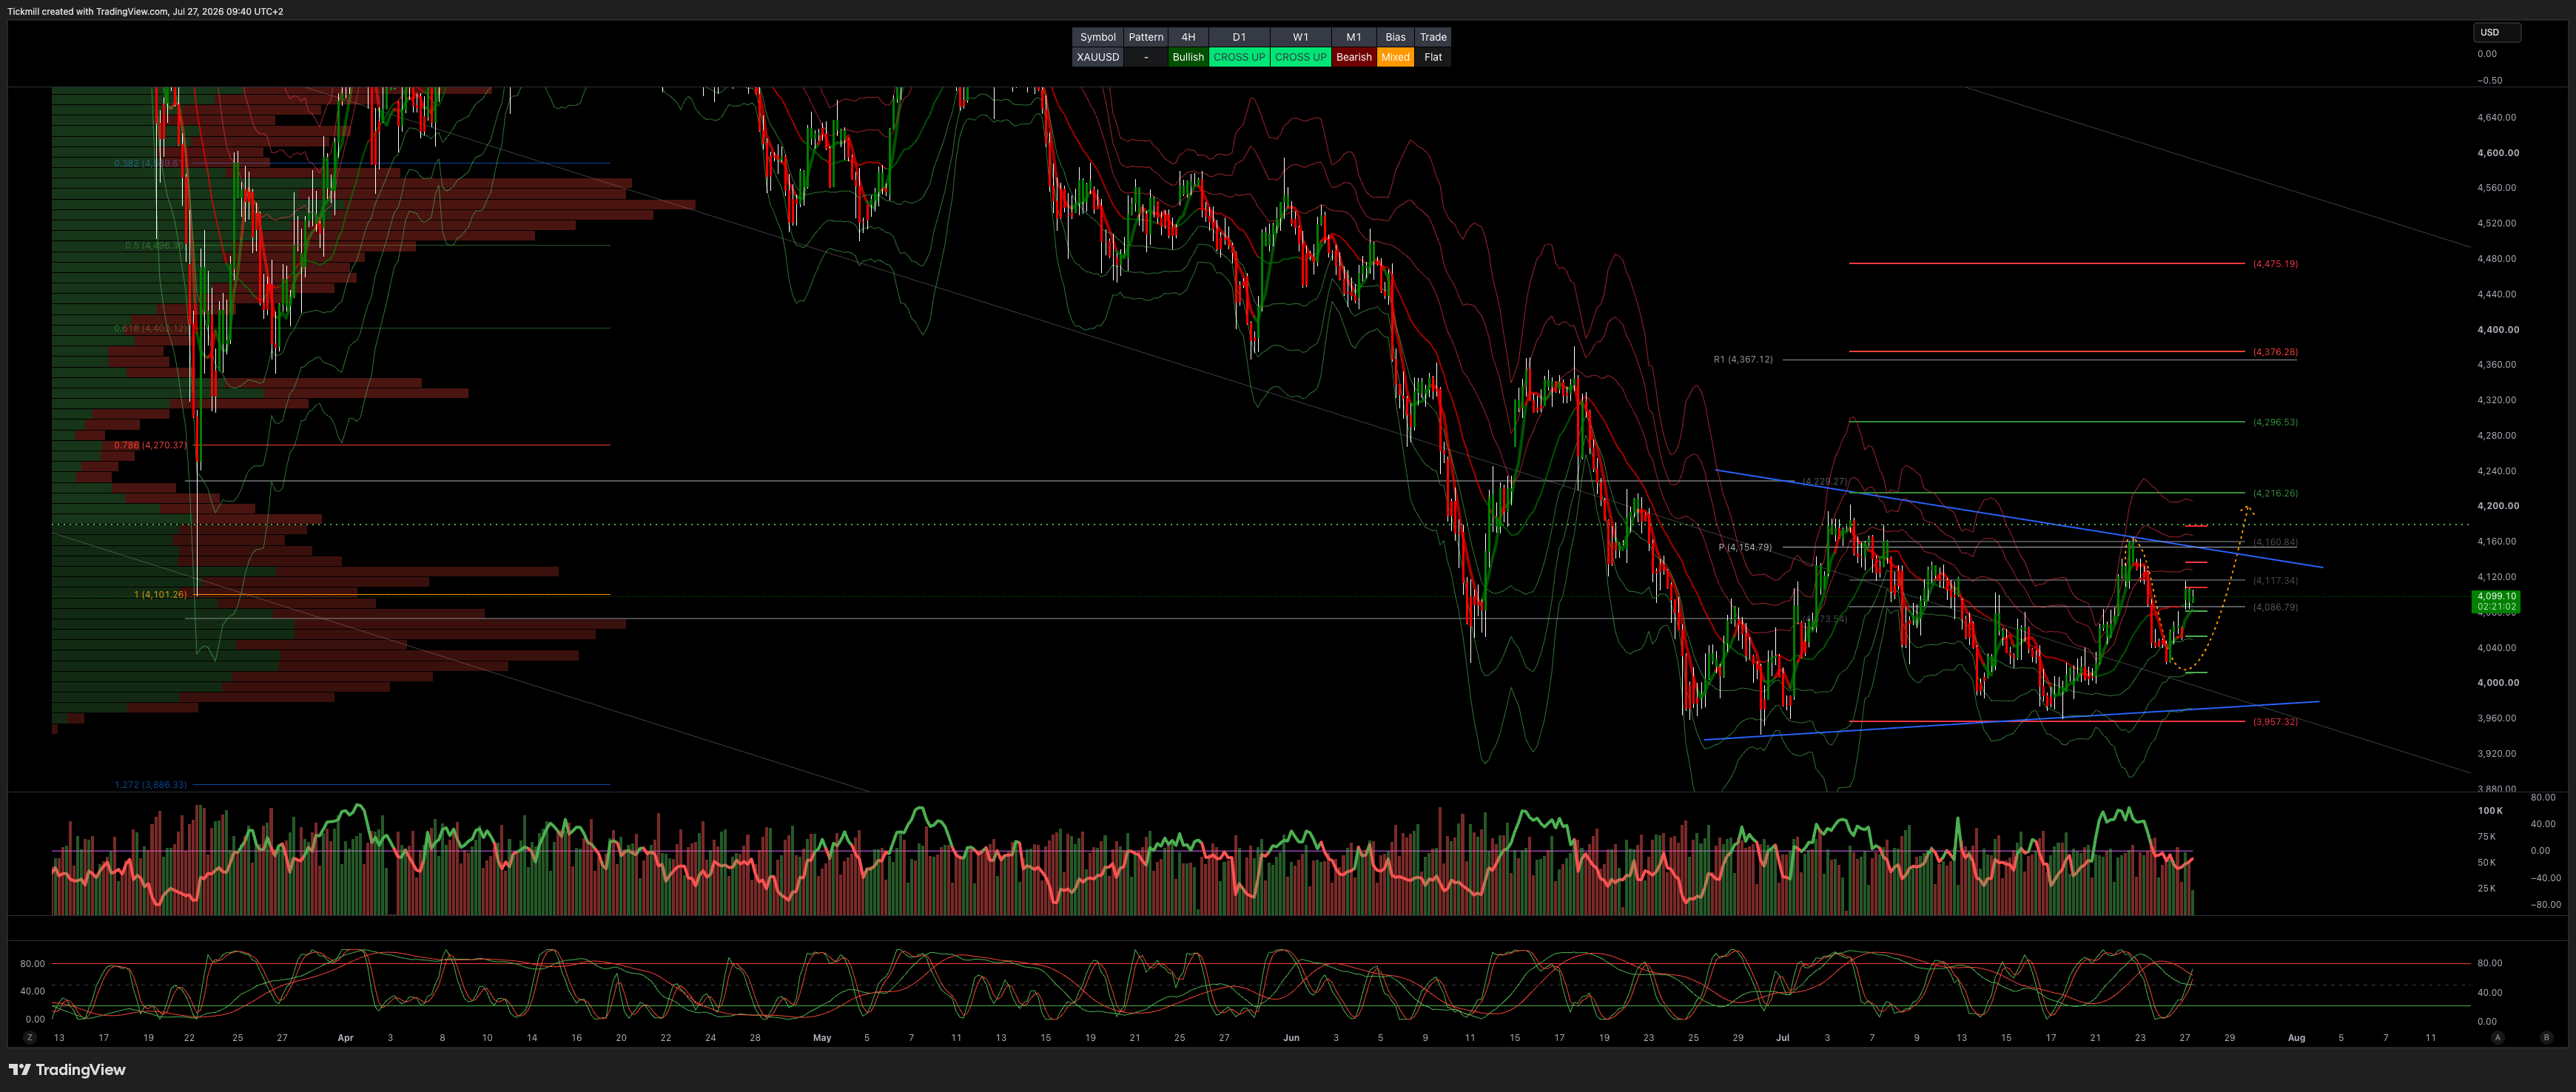Click the B icon at bottom right corner
Screen dimensions: 2576x1092
(x=2546, y=1037)
